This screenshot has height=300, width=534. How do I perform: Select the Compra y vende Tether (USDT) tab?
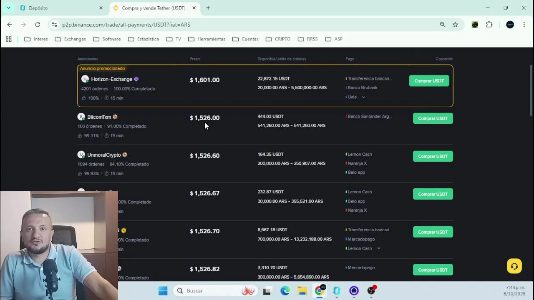tap(154, 8)
